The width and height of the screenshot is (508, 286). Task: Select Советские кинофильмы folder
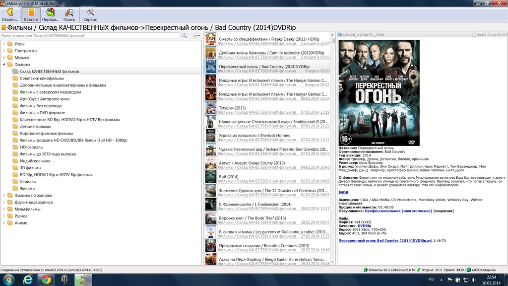tap(42, 78)
